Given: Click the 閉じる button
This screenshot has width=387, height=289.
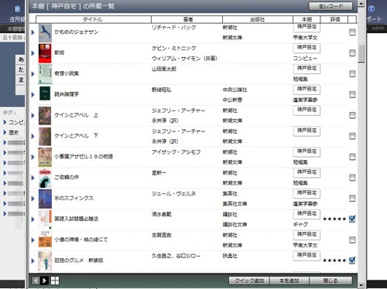Looking at the screenshot, I should point(330,280).
